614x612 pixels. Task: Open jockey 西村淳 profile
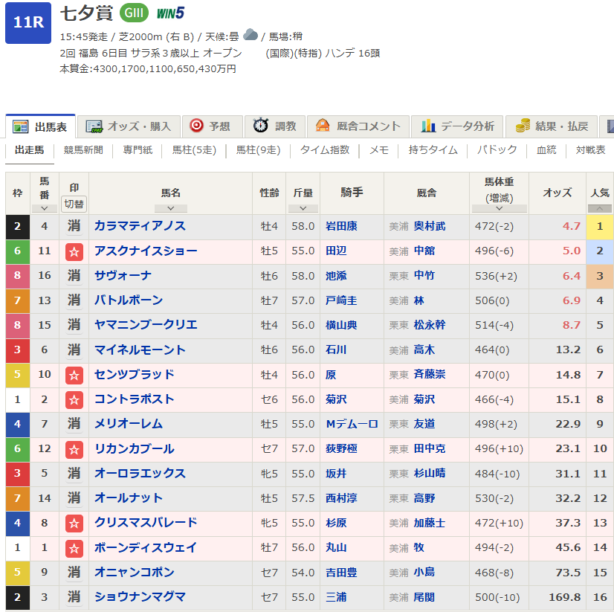tap(341, 498)
